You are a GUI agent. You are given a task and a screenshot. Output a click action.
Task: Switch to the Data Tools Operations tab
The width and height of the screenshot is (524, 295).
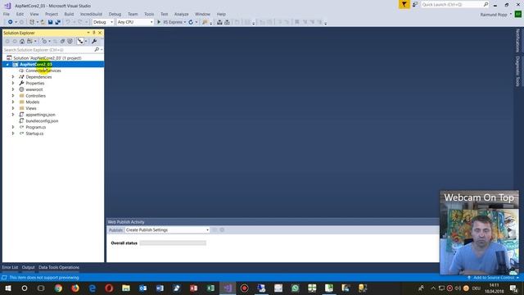59,267
